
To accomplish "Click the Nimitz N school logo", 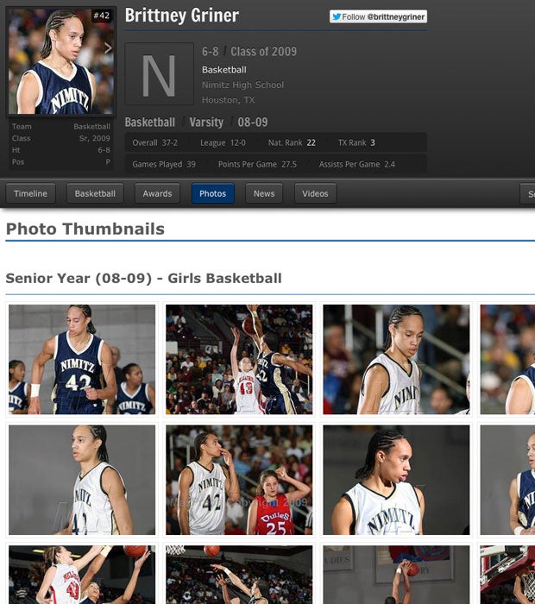I will [159, 73].
